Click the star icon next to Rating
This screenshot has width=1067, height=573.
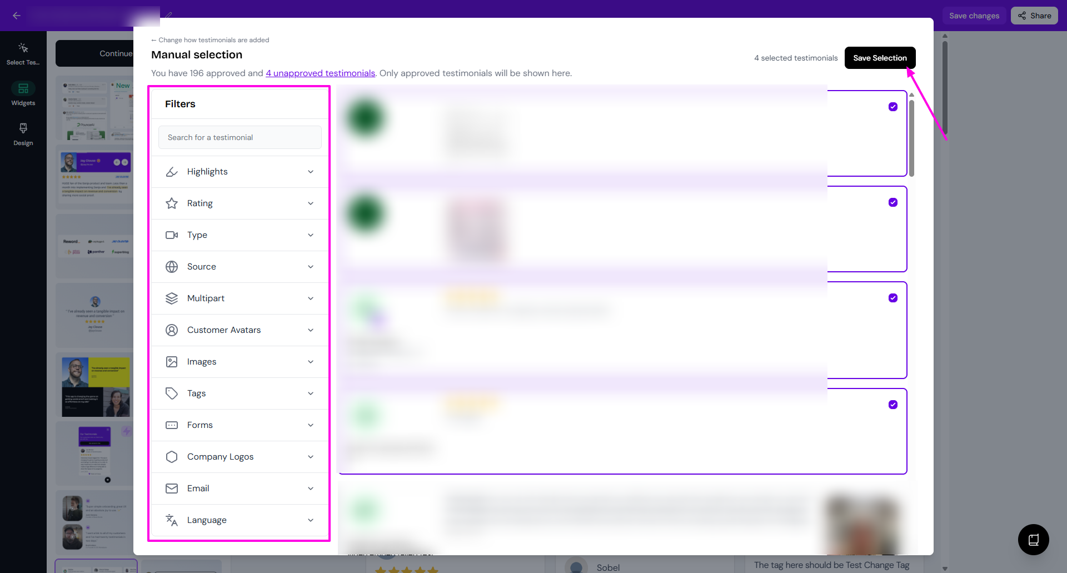coord(172,203)
